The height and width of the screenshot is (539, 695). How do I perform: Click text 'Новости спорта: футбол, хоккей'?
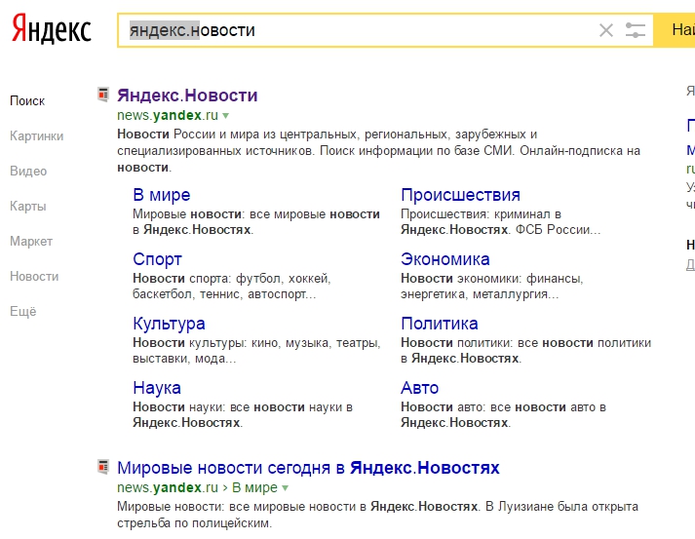click(231, 279)
